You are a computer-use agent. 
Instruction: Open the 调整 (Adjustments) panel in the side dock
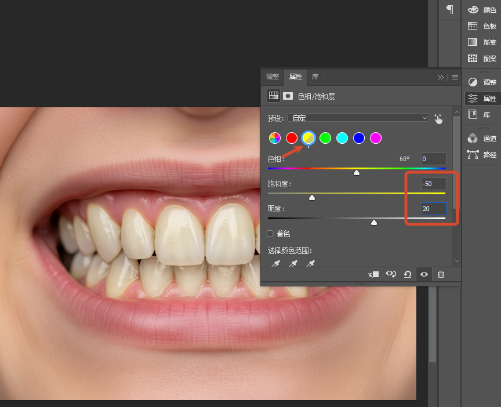coord(482,82)
